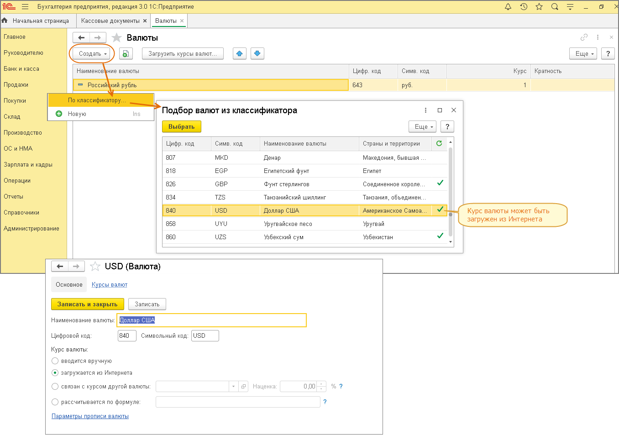This screenshot has height=435, width=619.
Task: Click the copy-document icon next to Создать
Action: click(126, 54)
